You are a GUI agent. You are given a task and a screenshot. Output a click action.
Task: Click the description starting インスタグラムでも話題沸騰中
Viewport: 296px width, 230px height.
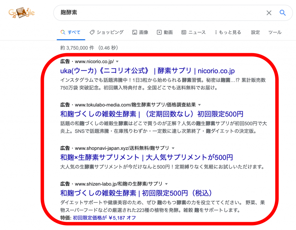click(163, 84)
